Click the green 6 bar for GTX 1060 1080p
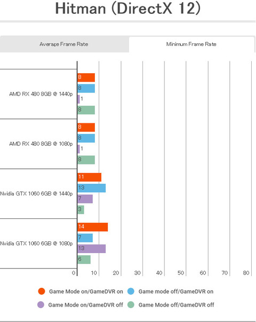Image resolution: width=256 pixels, height=322 pixels. 84,260
